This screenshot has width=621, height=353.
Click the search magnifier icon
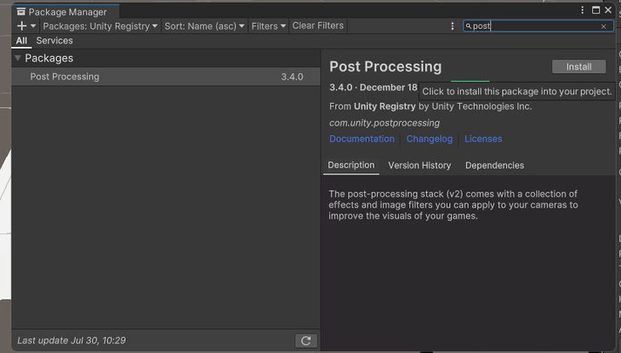pos(469,26)
